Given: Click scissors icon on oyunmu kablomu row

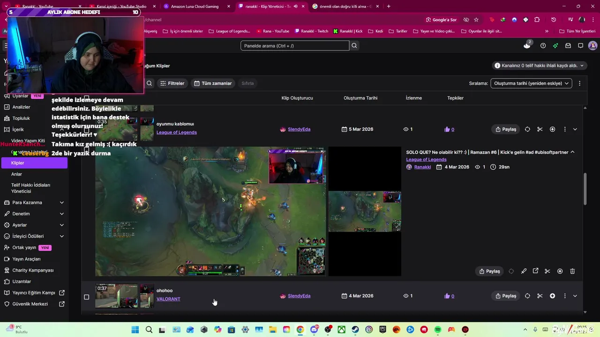Looking at the screenshot, I should click(x=540, y=129).
